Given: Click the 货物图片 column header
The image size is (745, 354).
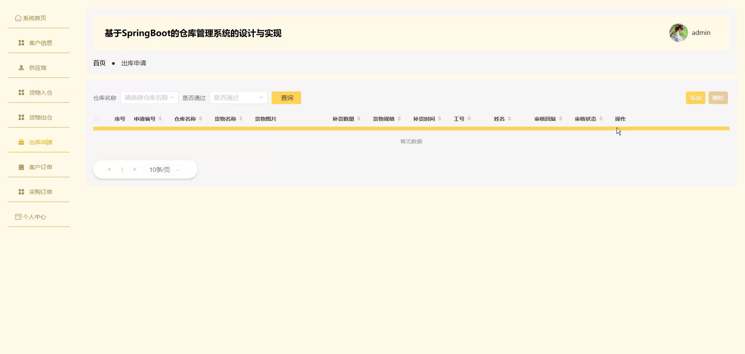Looking at the screenshot, I should point(266,119).
